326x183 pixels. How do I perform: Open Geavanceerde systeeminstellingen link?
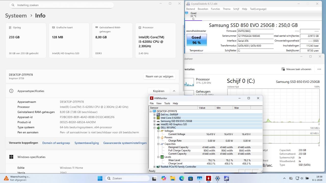click(125, 143)
